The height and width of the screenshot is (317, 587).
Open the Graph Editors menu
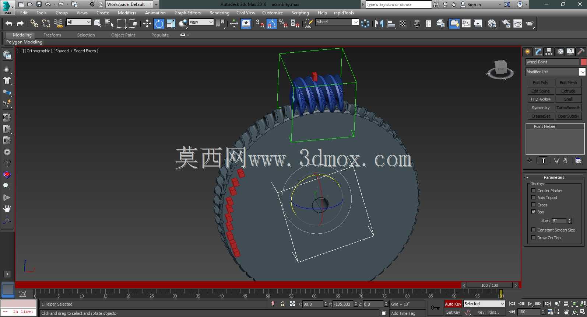click(187, 13)
